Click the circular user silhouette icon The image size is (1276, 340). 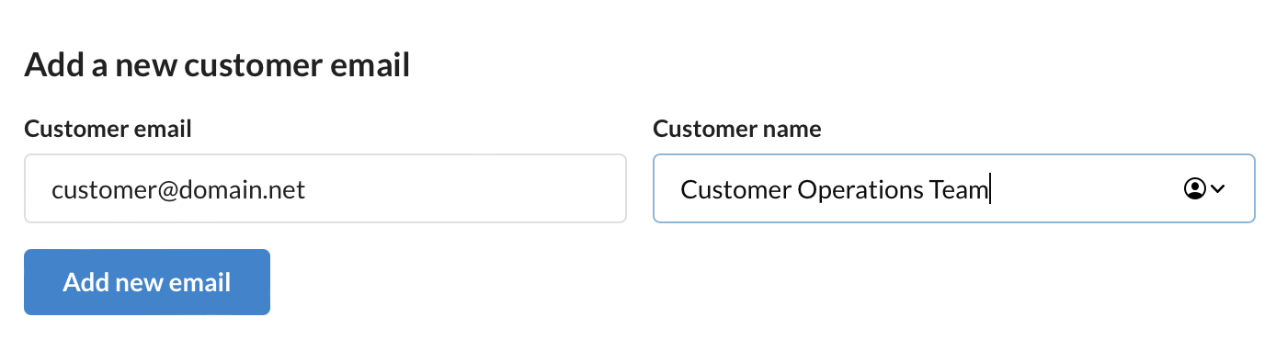pos(1194,189)
